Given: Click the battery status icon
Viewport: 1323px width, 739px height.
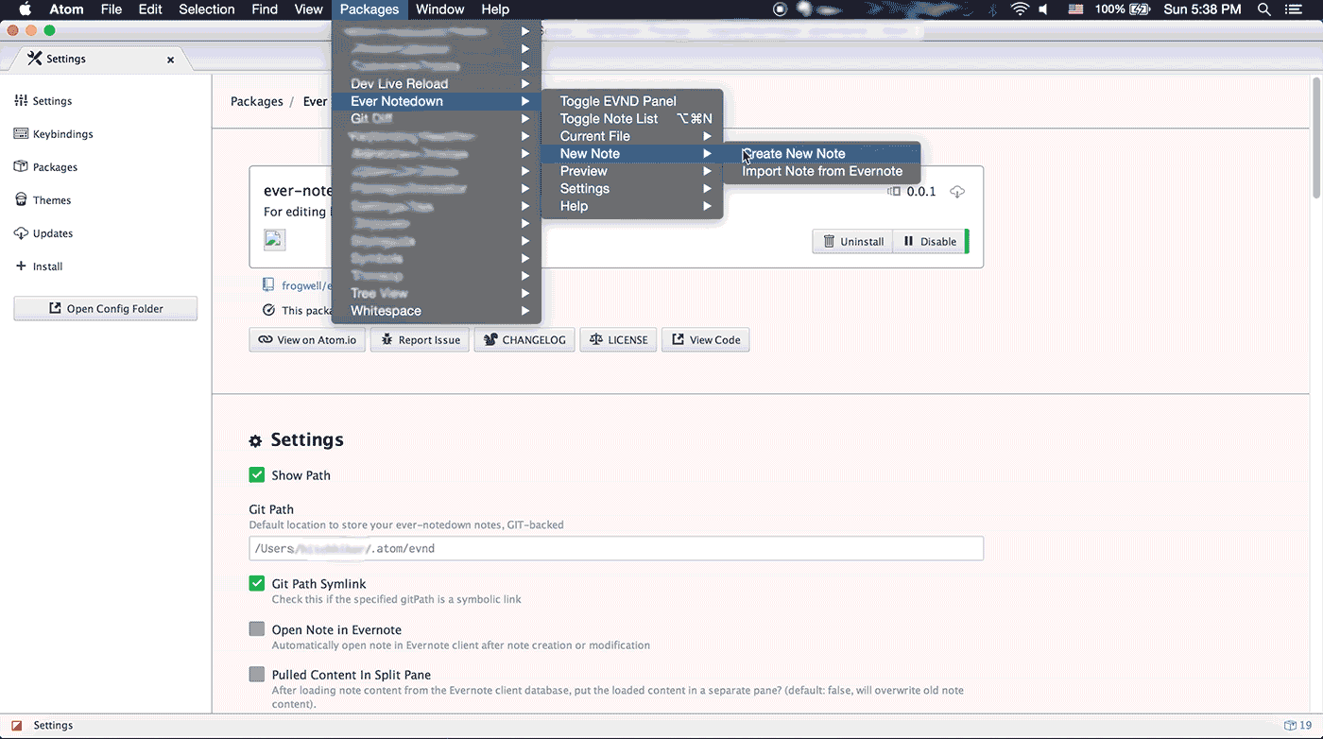Looking at the screenshot, I should coord(1140,9).
